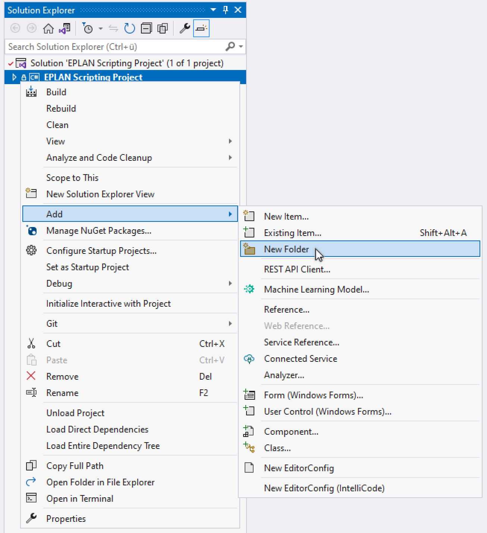Click the Class icon
Image resolution: width=487 pixels, height=533 pixels.
click(x=249, y=447)
